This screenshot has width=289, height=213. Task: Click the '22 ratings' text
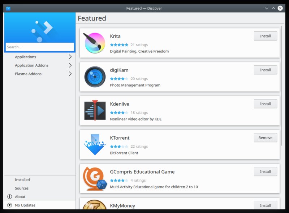point(139,147)
